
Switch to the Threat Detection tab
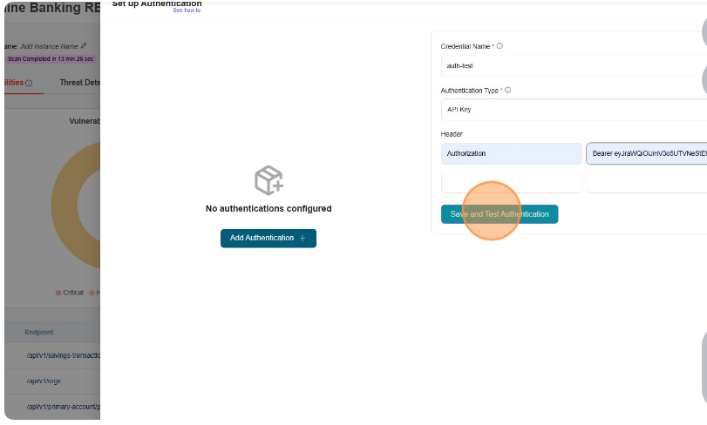tap(79, 83)
